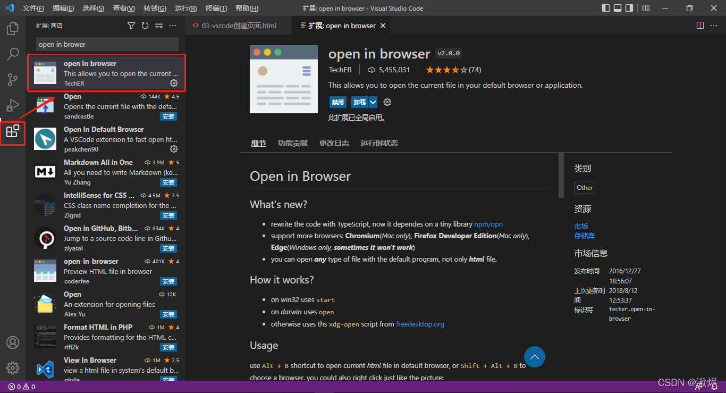Open the 终端(T) menu
The width and height of the screenshot is (726, 393).
point(216,8)
